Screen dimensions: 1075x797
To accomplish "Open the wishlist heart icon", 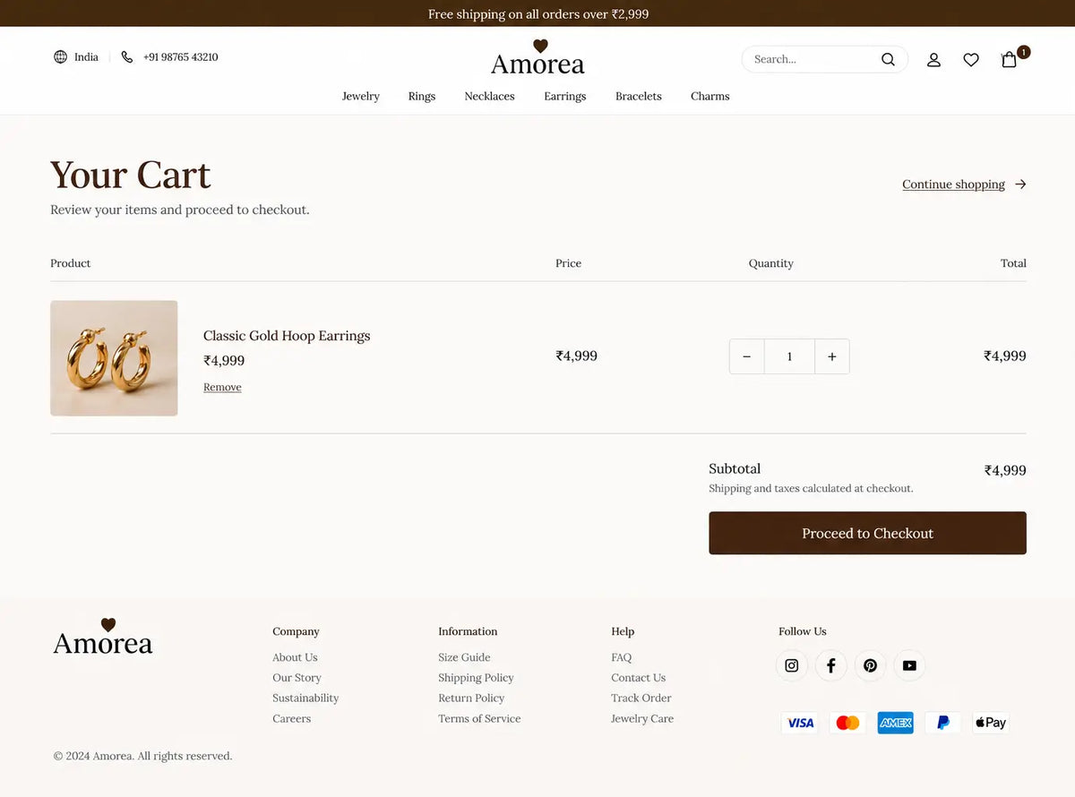I will click(x=971, y=59).
